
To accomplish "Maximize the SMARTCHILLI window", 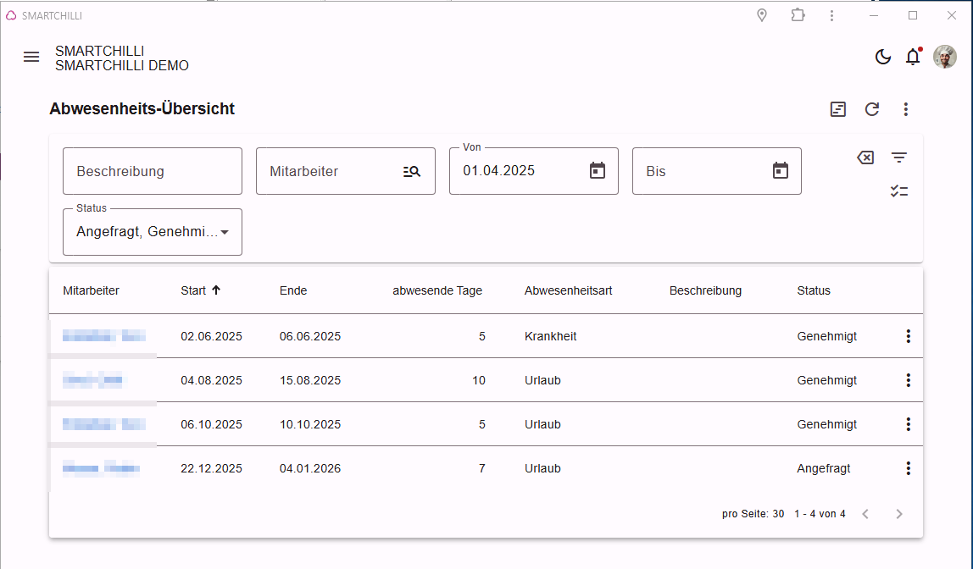I will pos(913,15).
